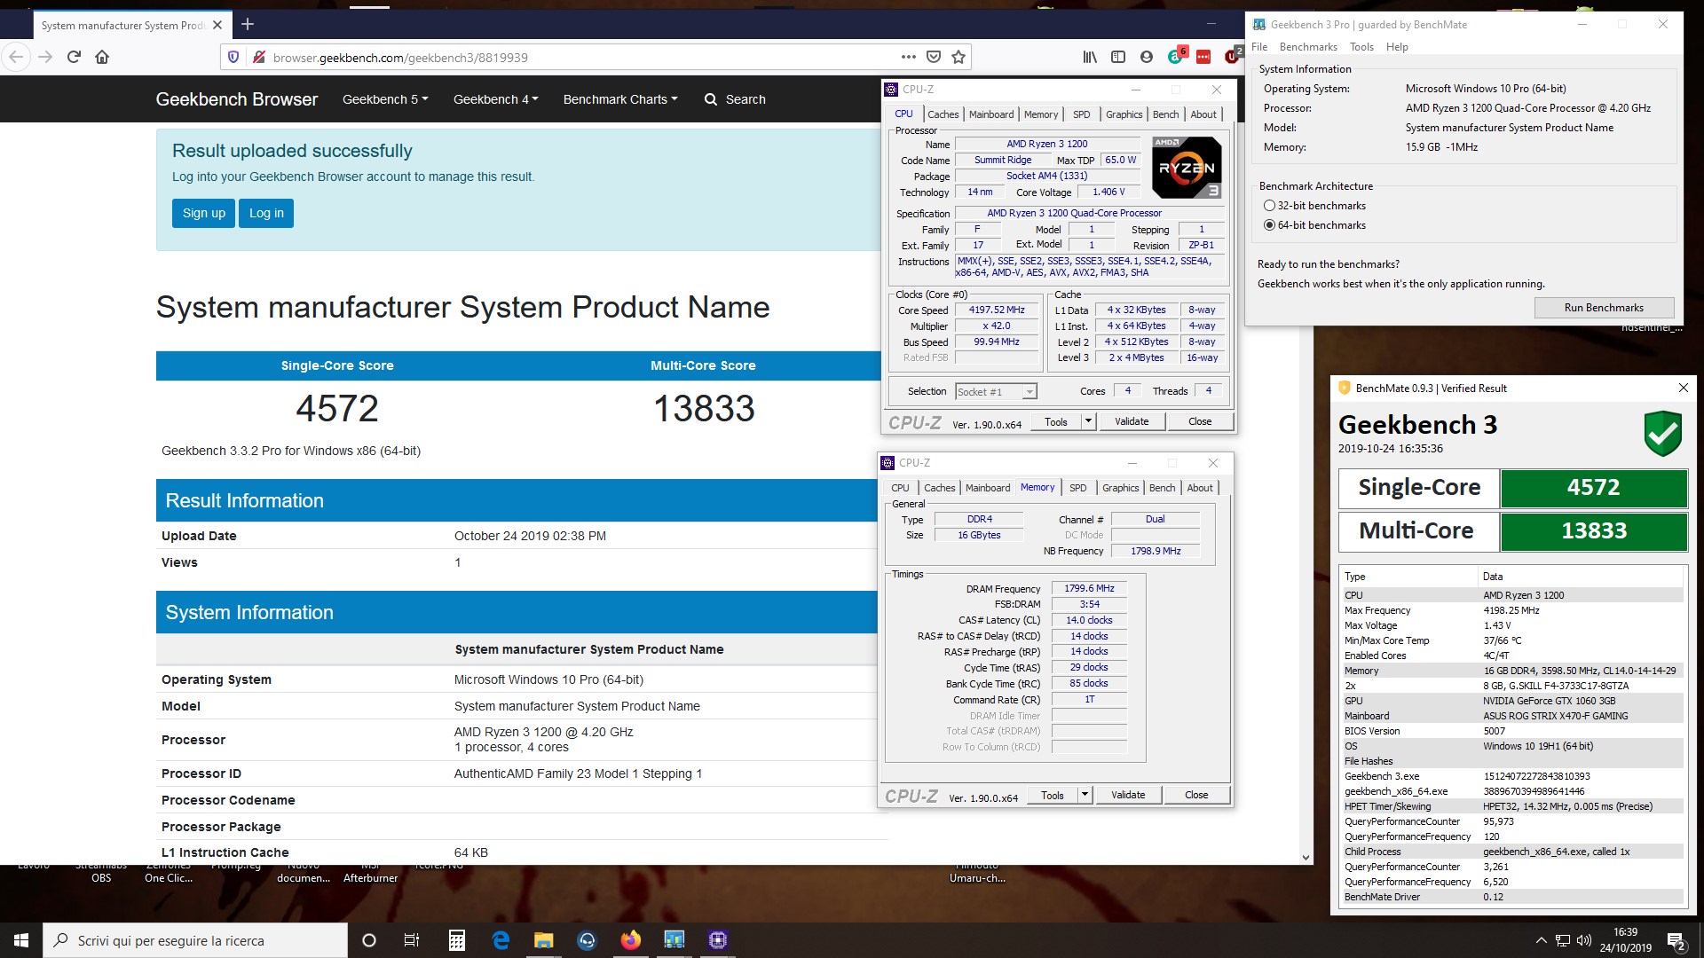Viewport: 1704px width, 958px height.
Task: Go to the browser home page
Action: 102,57
